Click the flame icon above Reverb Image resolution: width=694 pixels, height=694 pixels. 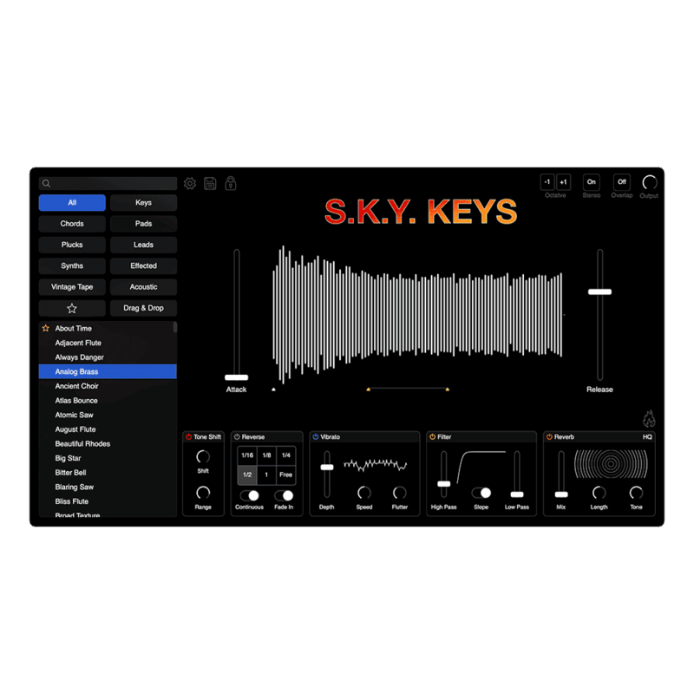(x=649, y=418)
